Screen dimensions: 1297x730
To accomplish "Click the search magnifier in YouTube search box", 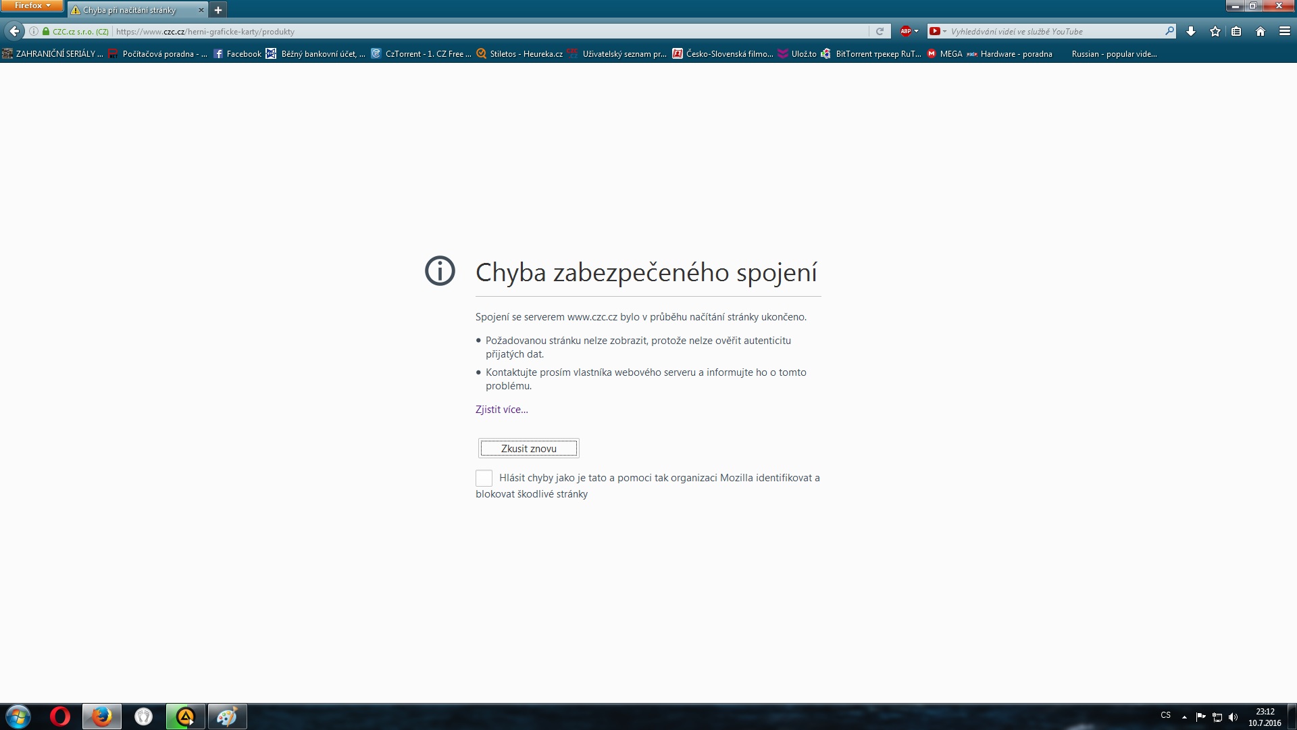I will [x=1169, y=31].
